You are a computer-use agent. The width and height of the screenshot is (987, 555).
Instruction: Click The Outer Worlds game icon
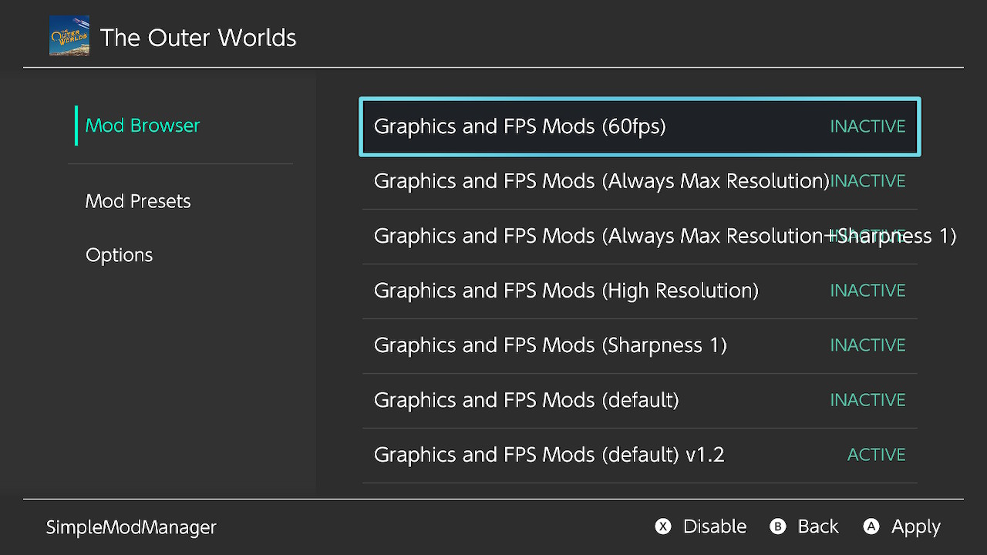click(x=69, y=35)
